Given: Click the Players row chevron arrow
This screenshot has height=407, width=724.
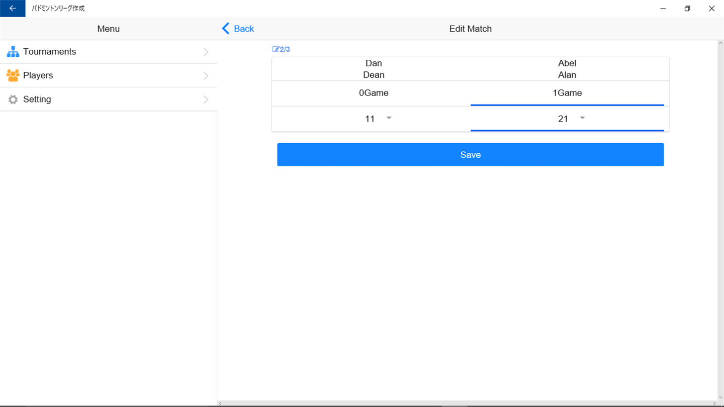Looking at the screenshot, I should [206, 76].
